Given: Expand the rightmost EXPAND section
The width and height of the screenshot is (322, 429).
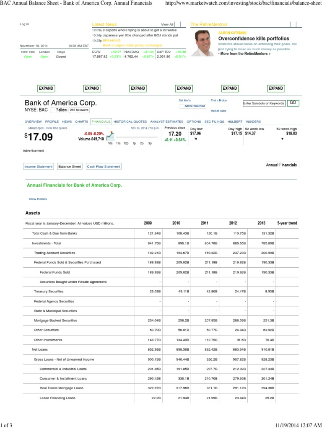Looking at the screenshot, I should click(275, 88).
